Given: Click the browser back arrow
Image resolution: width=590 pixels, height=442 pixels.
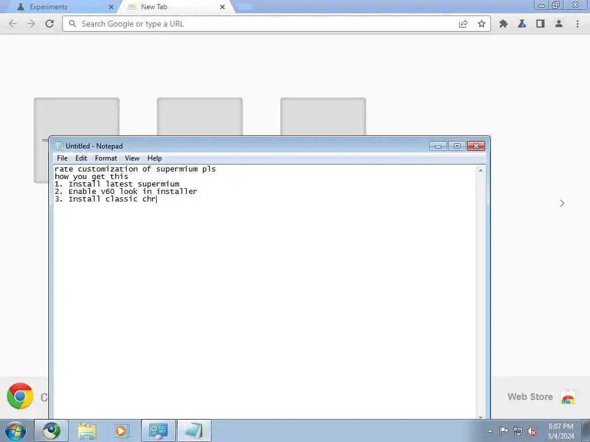Looking at the screenshot, I should coord(13,24).
